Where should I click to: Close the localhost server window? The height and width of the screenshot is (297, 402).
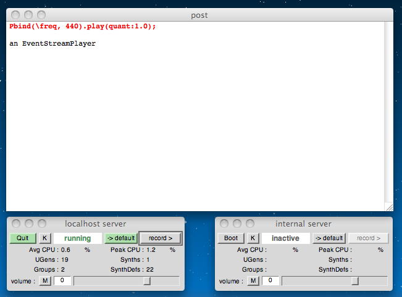tap(16, 224)
